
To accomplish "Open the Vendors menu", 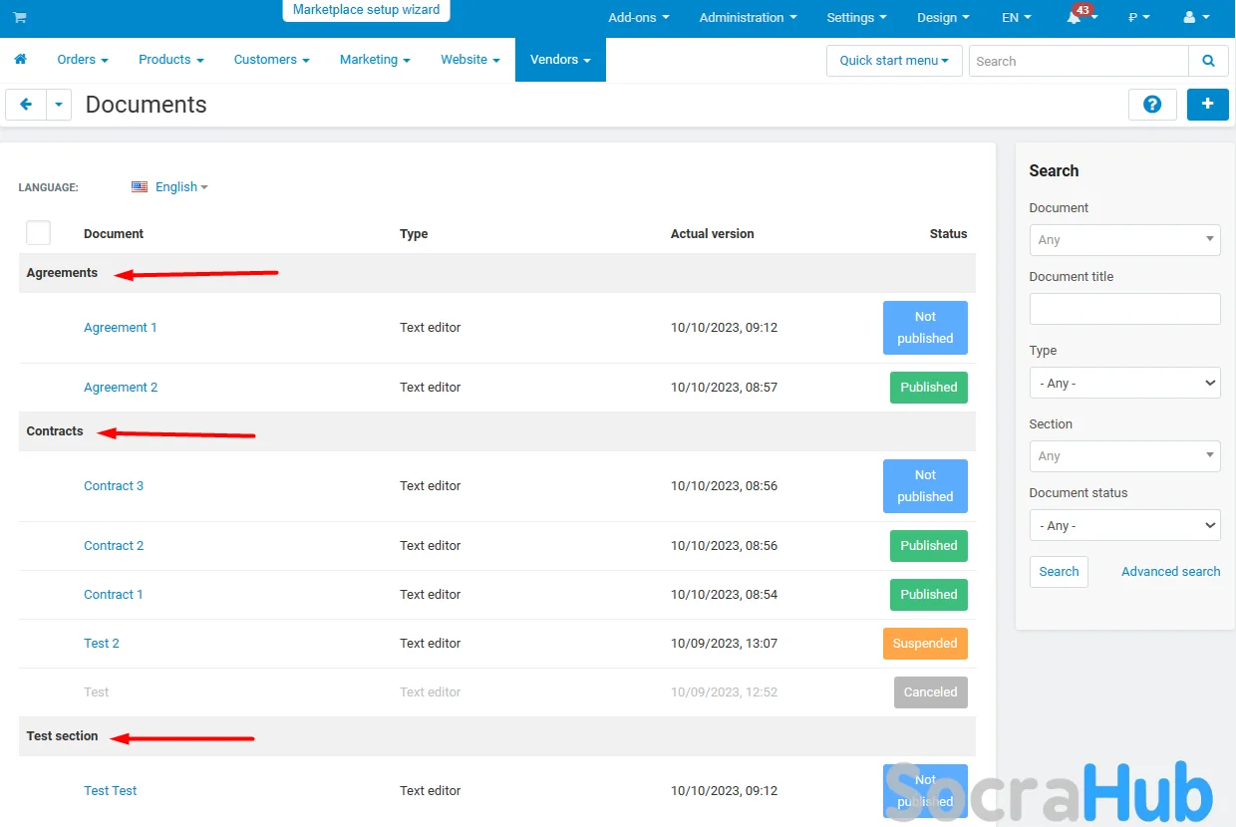I will [x=560, y=60].
